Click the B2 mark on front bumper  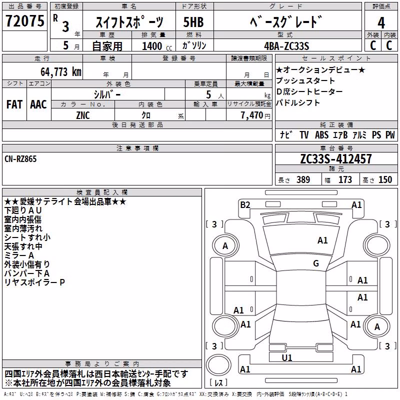tap(245, 205)
